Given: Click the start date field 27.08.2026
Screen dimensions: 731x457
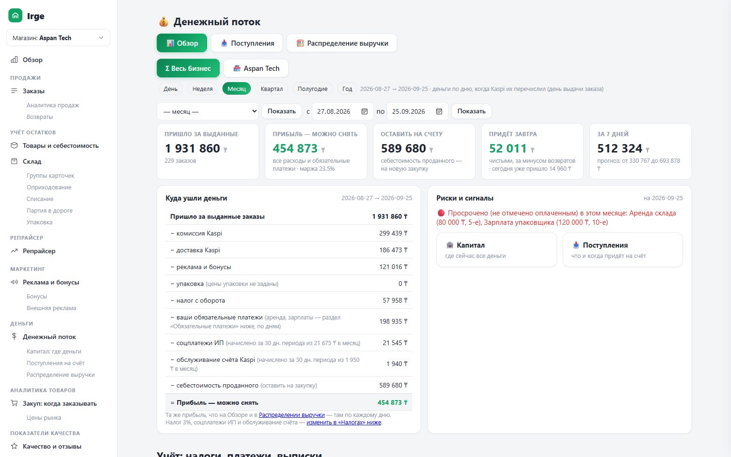Looking at the screenshot, I should 343,111.
